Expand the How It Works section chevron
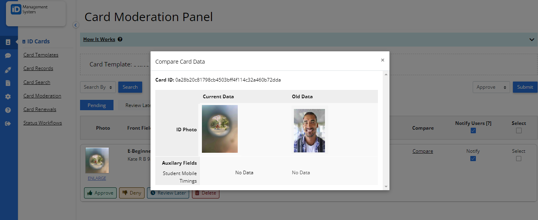Viewport: 538px width, 220px height. [x=532, y=40]
